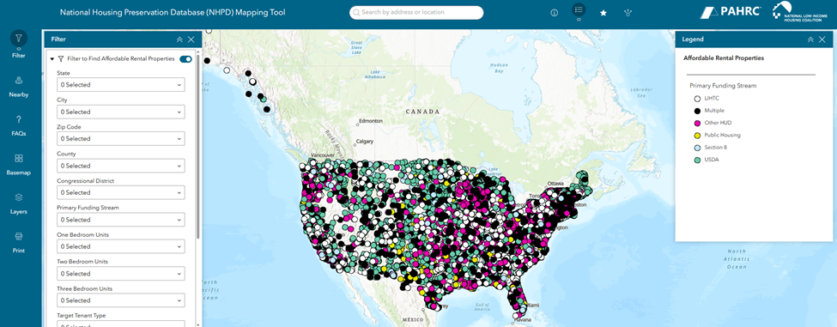The width and height of the screenshot is (837, 327).
Task: Open the star bookmarks icon
Action: coord(603,13)
